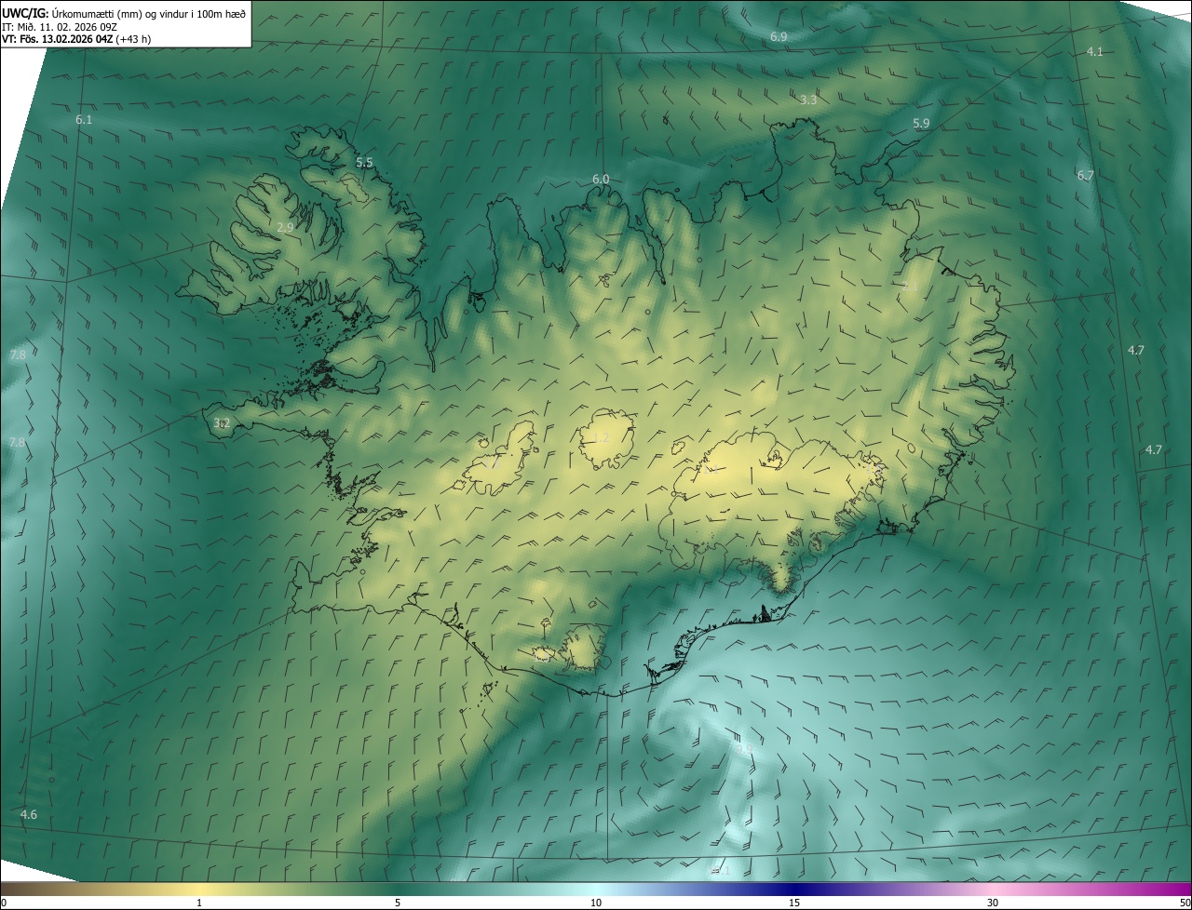Click the colour scale tick label '0'
This screenshot has height=910, width=1192.
click(x=4, y=903)
